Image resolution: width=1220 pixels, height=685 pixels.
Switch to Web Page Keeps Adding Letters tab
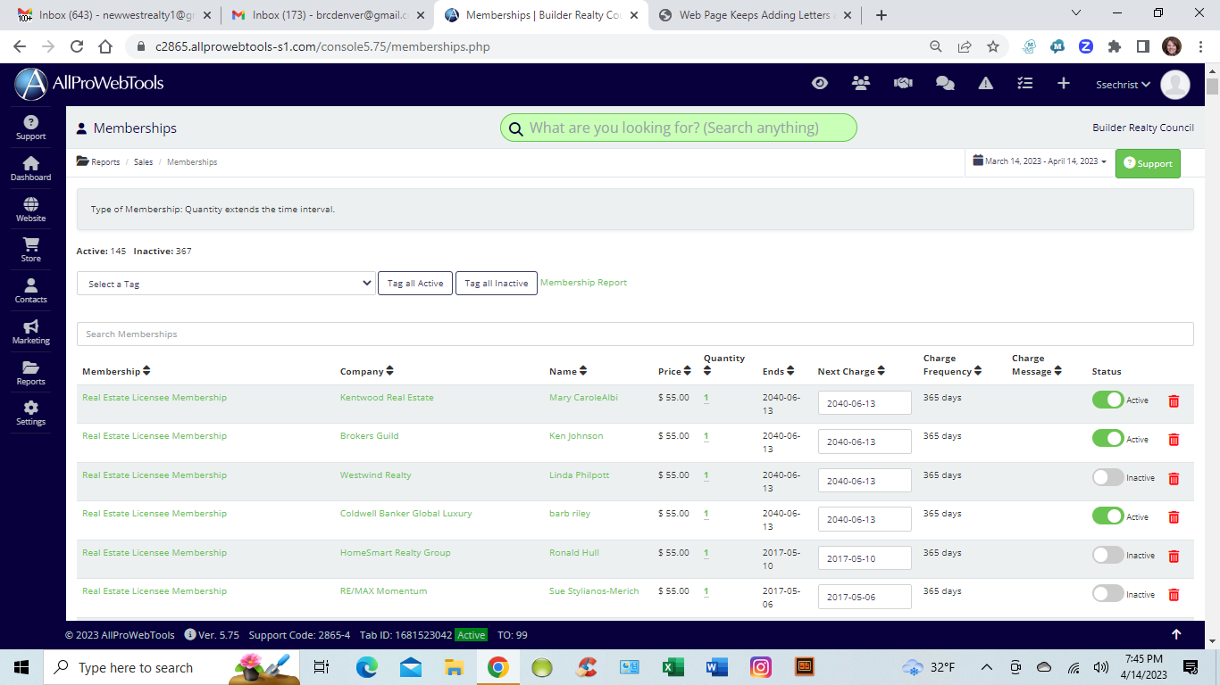(755, 15)
